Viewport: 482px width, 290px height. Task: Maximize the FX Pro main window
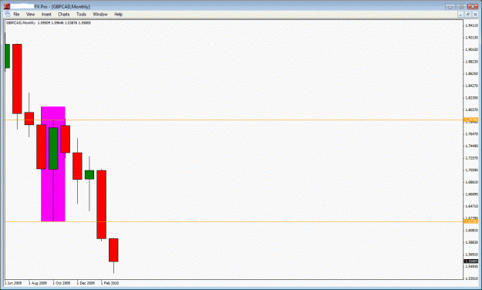click(461, 6)
